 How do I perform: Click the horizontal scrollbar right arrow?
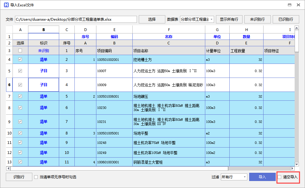coord(292,168)
